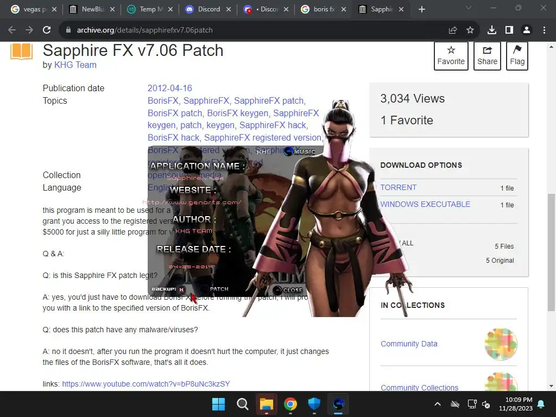The width and height of the screenshot is (556, 417).
Task: Open the Windows Start menu
Action: (x=218, y=404)
